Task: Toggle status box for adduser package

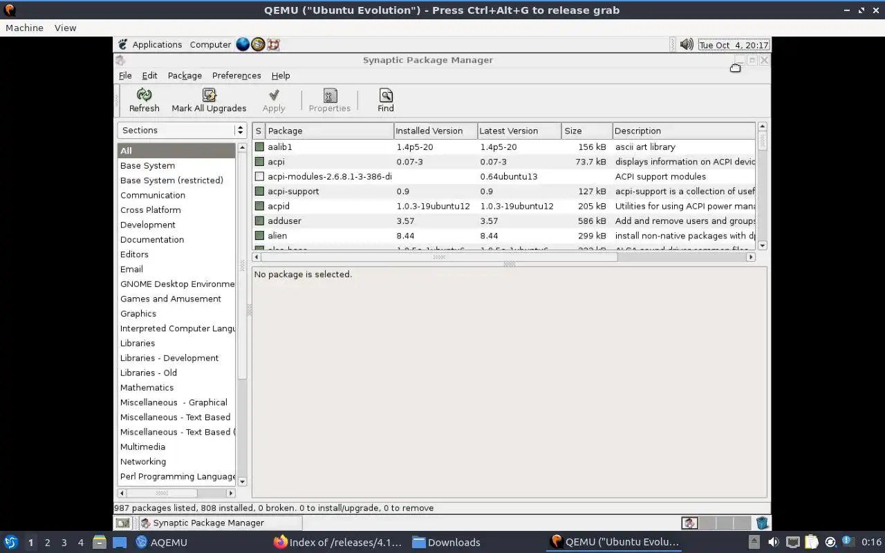Action: coord(259,221)
